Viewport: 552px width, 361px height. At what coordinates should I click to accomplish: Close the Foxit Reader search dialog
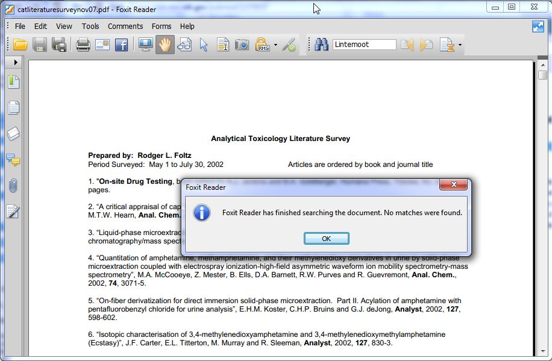tap(453, 184)
